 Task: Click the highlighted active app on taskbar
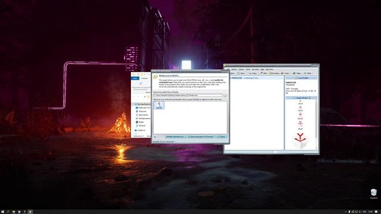tap(30, 212)
